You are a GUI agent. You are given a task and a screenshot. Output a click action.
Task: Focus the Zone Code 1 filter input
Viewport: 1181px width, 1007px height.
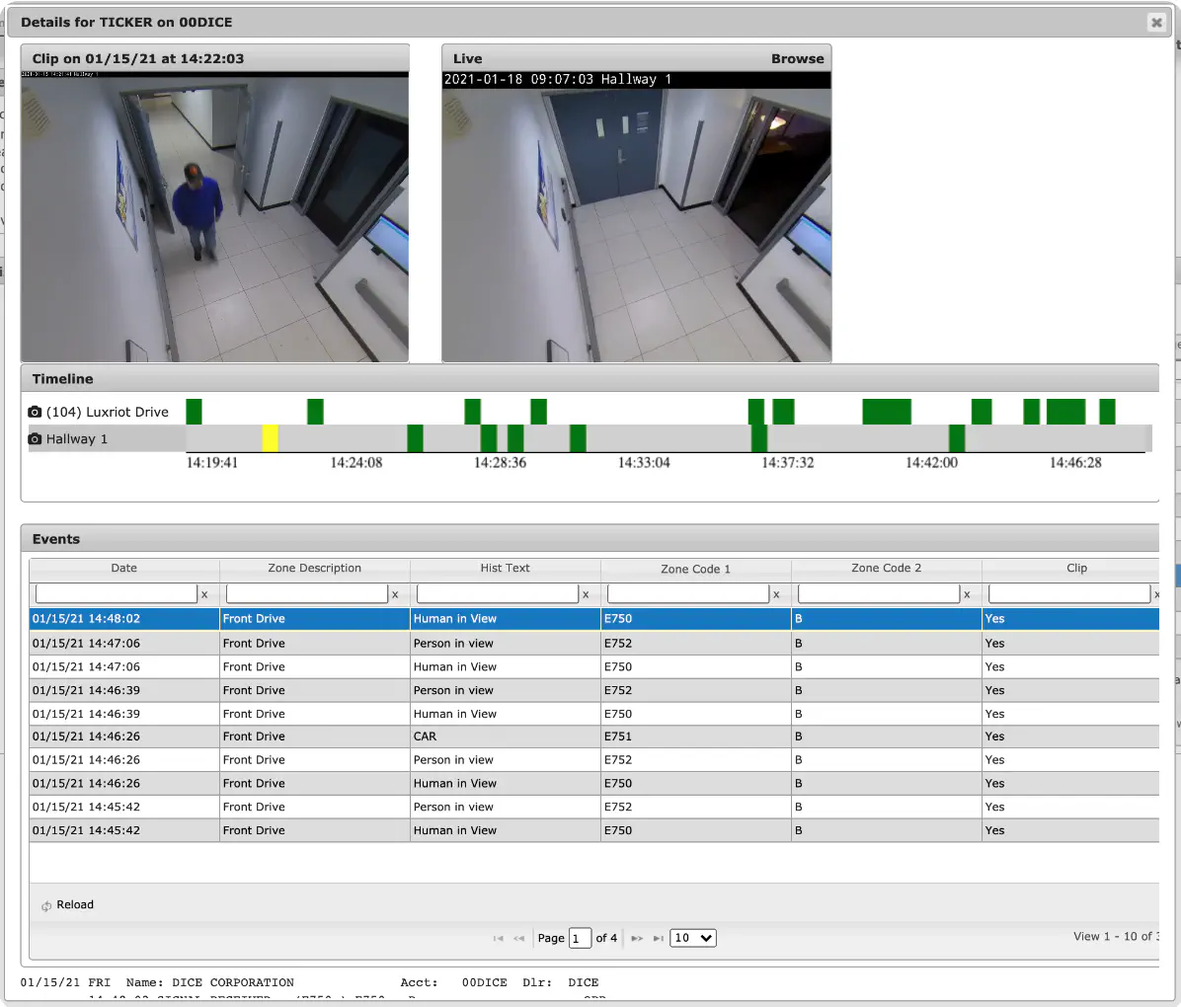(x=687, y=594)
